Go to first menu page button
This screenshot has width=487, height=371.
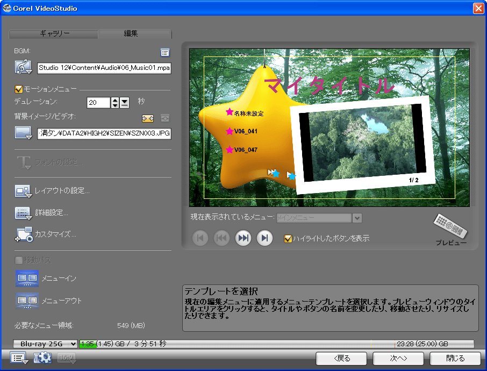200,238
